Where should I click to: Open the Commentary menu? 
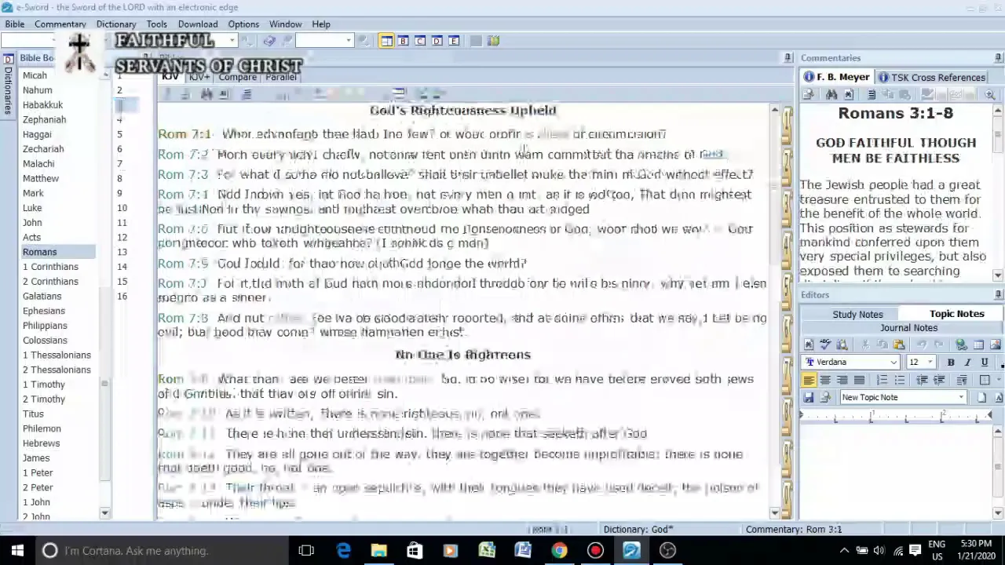[60, 24]
